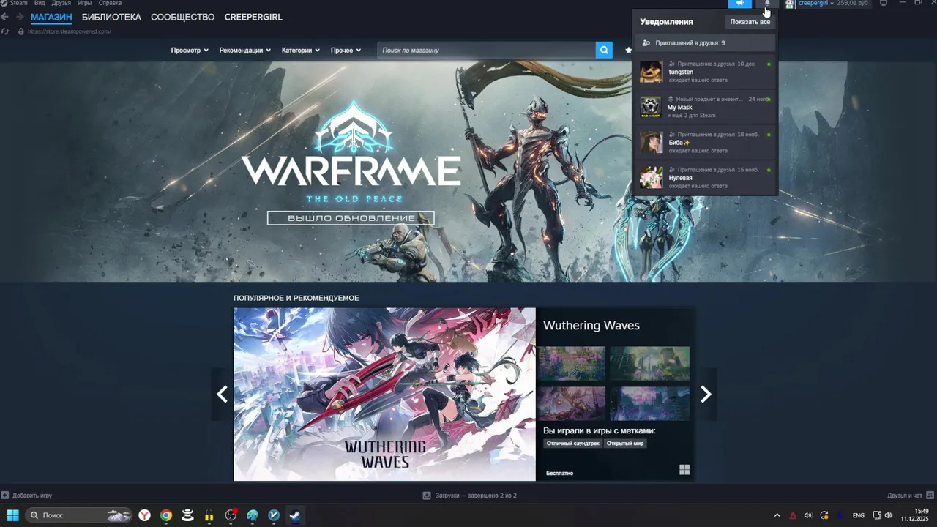Screen dimensions: 937x527
Task: Open Windows Start menu
Action: (12, 515)
